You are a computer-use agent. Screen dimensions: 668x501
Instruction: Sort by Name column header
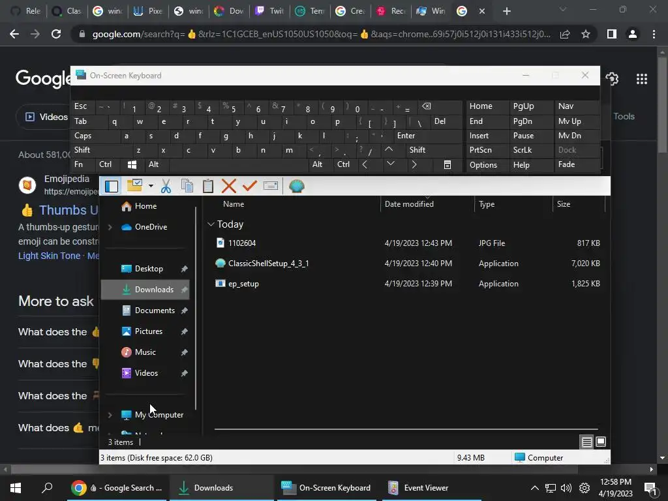[234, 204]
